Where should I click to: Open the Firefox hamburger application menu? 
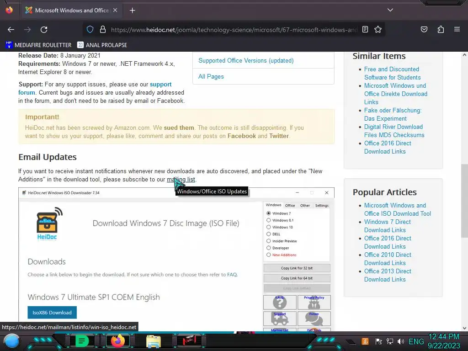[x=457, y=29]
